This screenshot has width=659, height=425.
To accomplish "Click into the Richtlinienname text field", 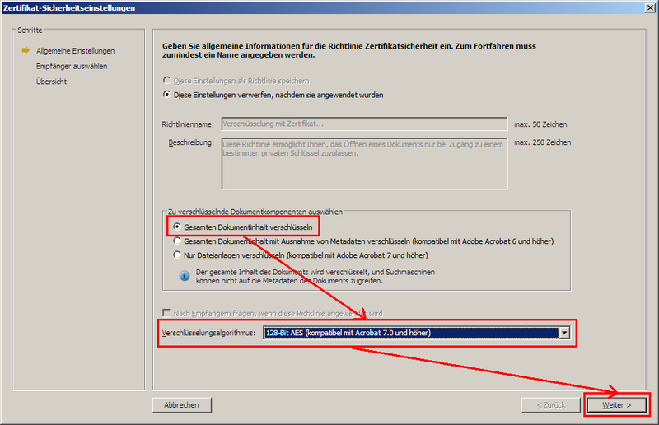I will point(363,124).
